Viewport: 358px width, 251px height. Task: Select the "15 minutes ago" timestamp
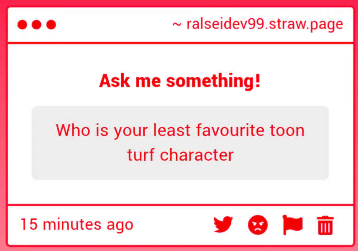coord(77,225)
